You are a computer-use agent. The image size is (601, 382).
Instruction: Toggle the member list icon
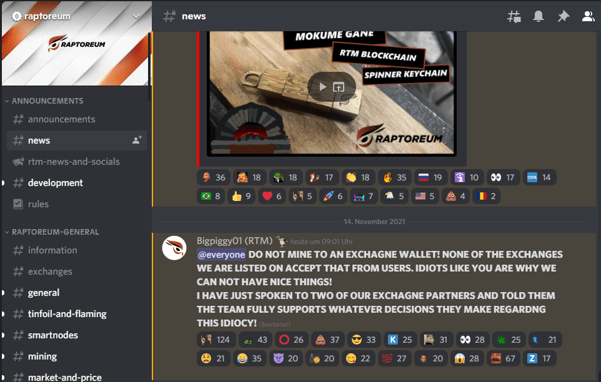click(x=589, y=16)
